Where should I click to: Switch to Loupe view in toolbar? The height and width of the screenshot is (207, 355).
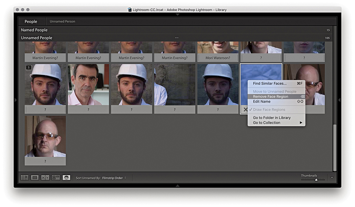point(35,178)
